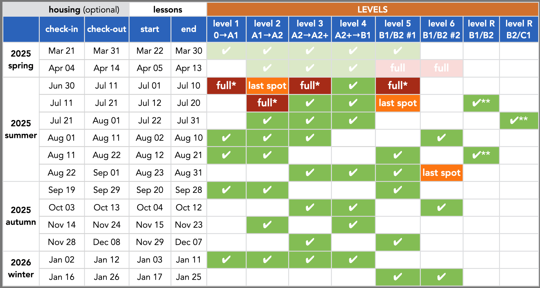Select last spot under level 6 for Aug 23
Screen dimensions: 540x288
[441, 173]
